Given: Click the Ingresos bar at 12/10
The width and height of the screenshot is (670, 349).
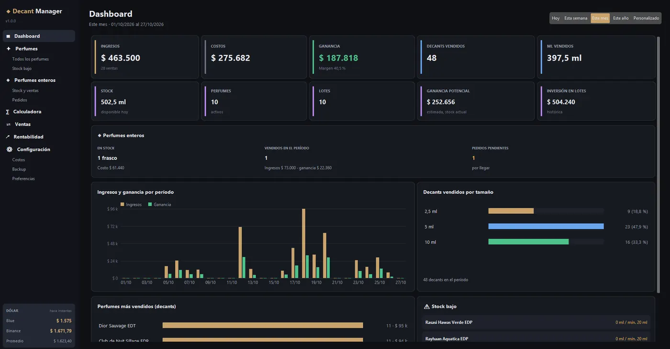Looking at the screenshot, I should pos(240,253).
